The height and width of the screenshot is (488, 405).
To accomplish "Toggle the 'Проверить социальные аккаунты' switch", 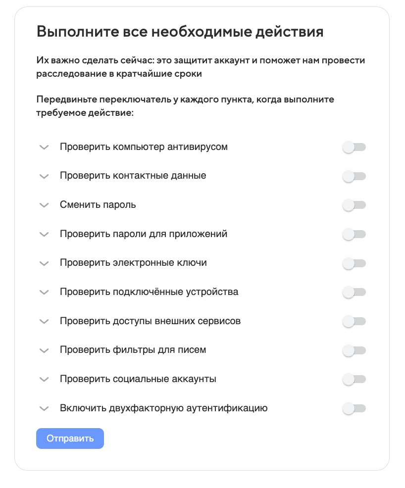I will (x=354, y=380).
